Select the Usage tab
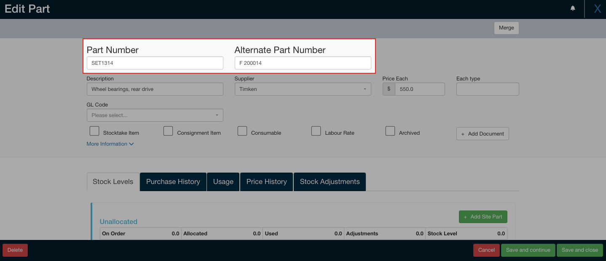The height and width of the screenshot is (261, 606). (223, 181)
